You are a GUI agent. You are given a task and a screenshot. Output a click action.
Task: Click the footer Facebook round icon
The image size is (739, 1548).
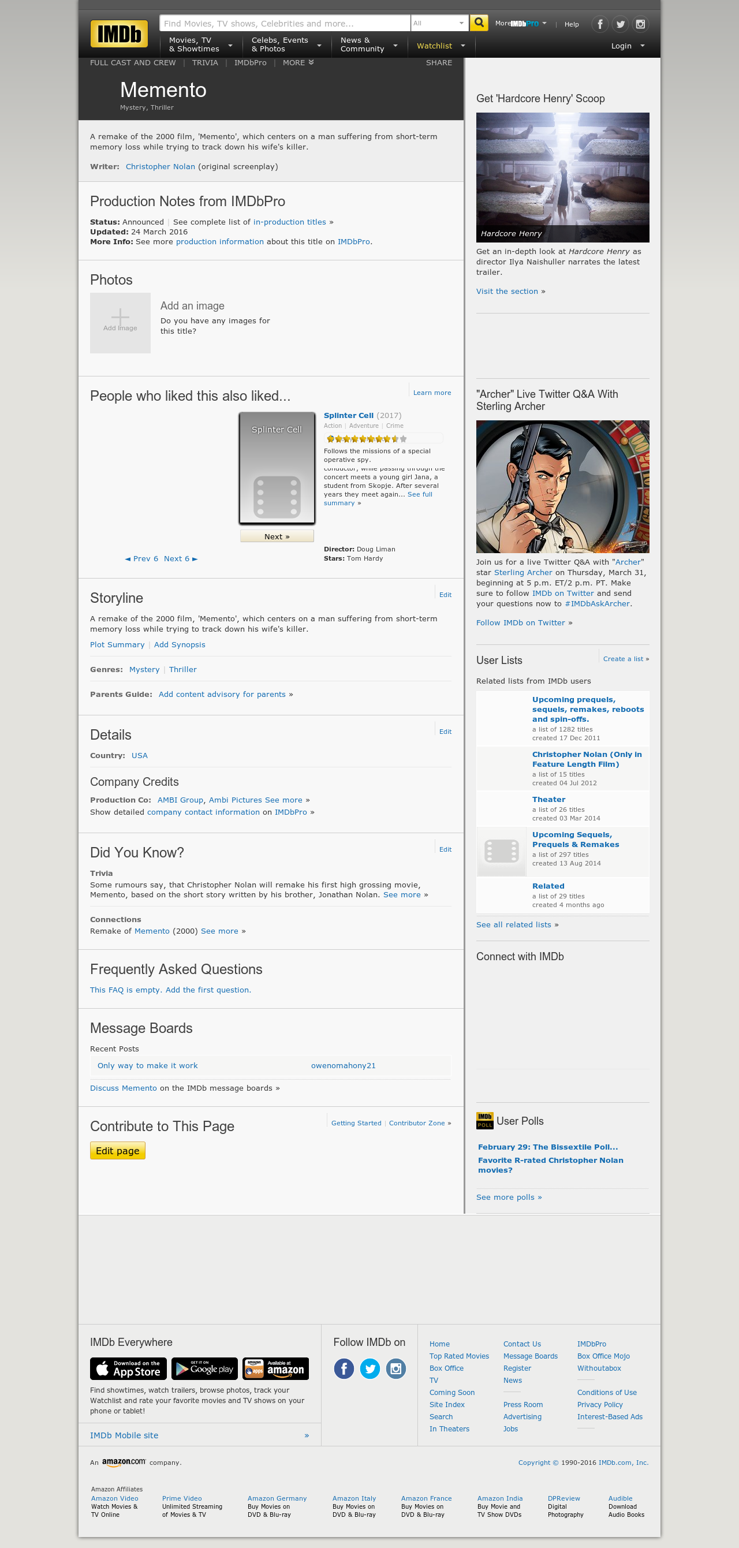[344, 1368]
